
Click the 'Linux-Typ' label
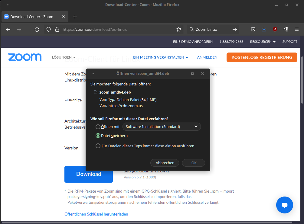73,99
